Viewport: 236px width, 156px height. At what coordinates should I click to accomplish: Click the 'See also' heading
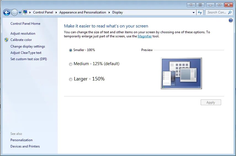16,134
